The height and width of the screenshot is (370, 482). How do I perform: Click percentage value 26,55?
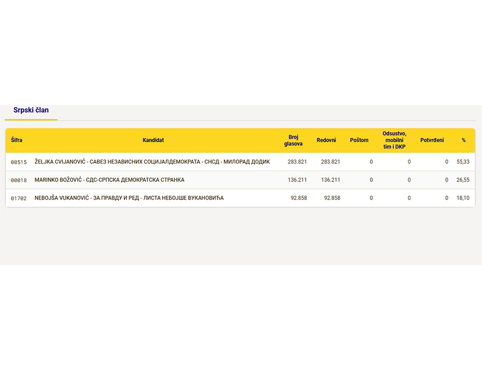463,180
